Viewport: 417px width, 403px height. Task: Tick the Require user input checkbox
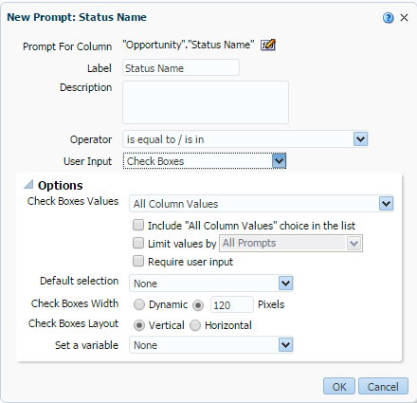point(138,262)
